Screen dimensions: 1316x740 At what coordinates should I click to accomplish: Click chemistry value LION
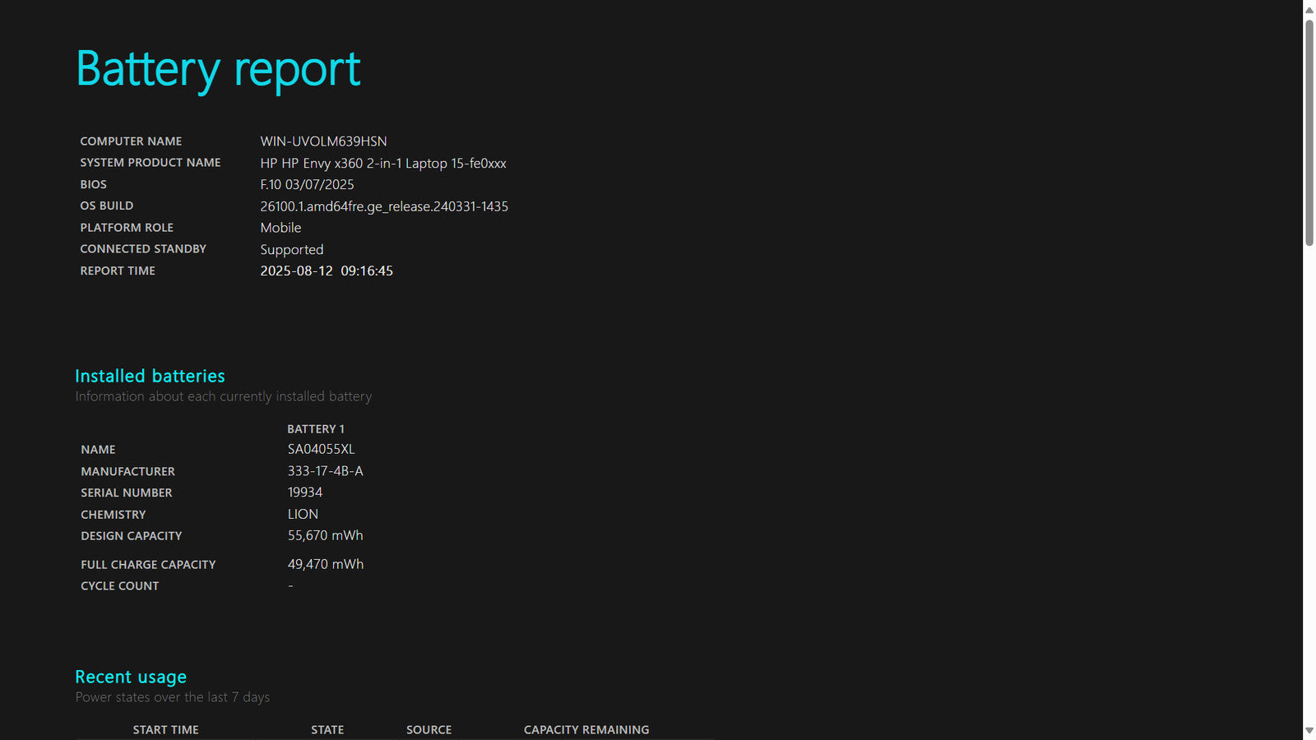click(303, 514)
